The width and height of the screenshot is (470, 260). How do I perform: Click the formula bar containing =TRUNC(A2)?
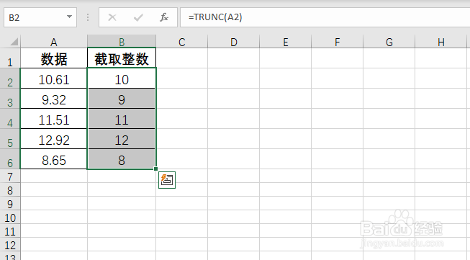325,17
